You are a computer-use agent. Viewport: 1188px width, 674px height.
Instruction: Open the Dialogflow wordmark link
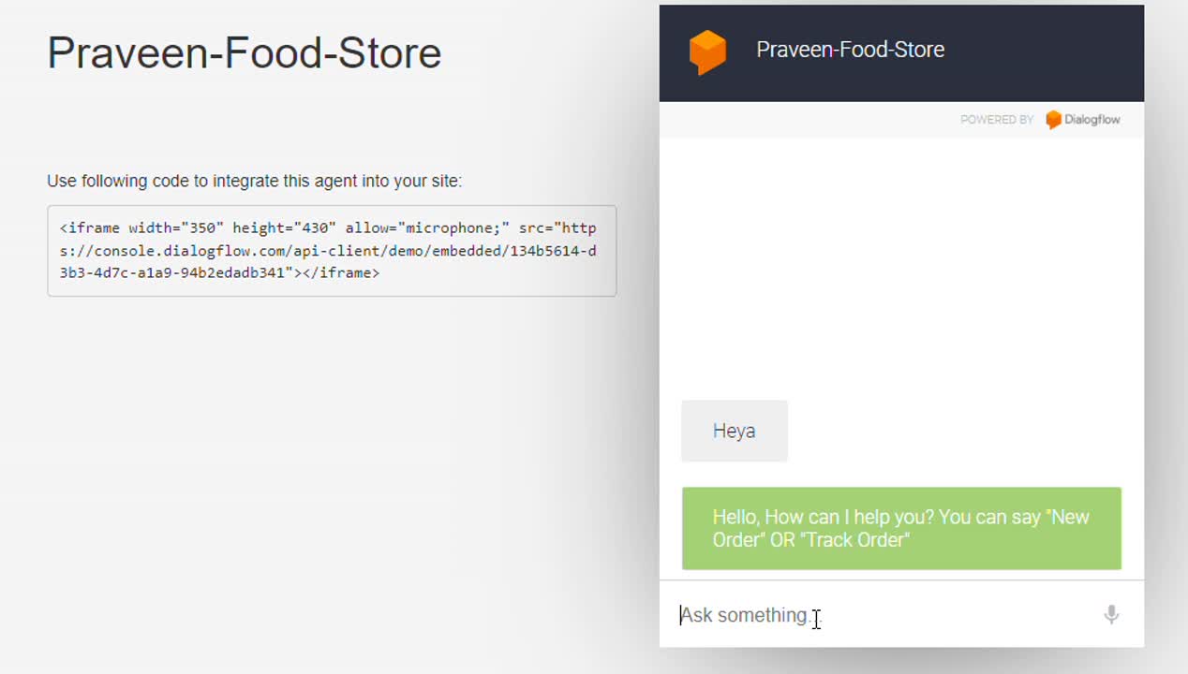(x=1091, y=120)
